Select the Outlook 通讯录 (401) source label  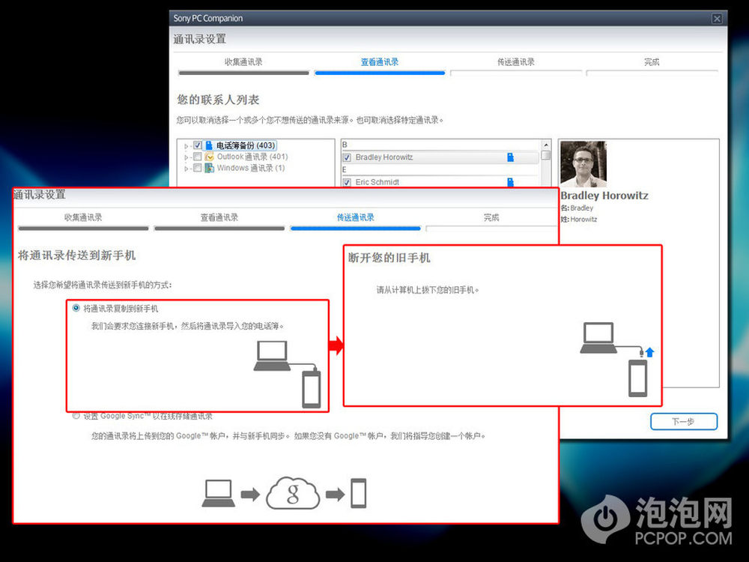(252, 157)
